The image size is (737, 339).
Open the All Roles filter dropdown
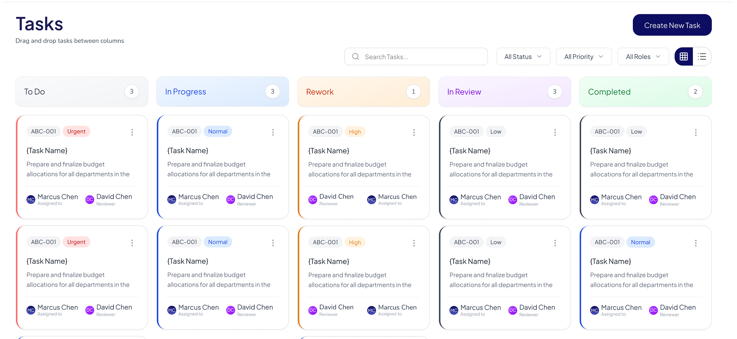tap(643, 56)
